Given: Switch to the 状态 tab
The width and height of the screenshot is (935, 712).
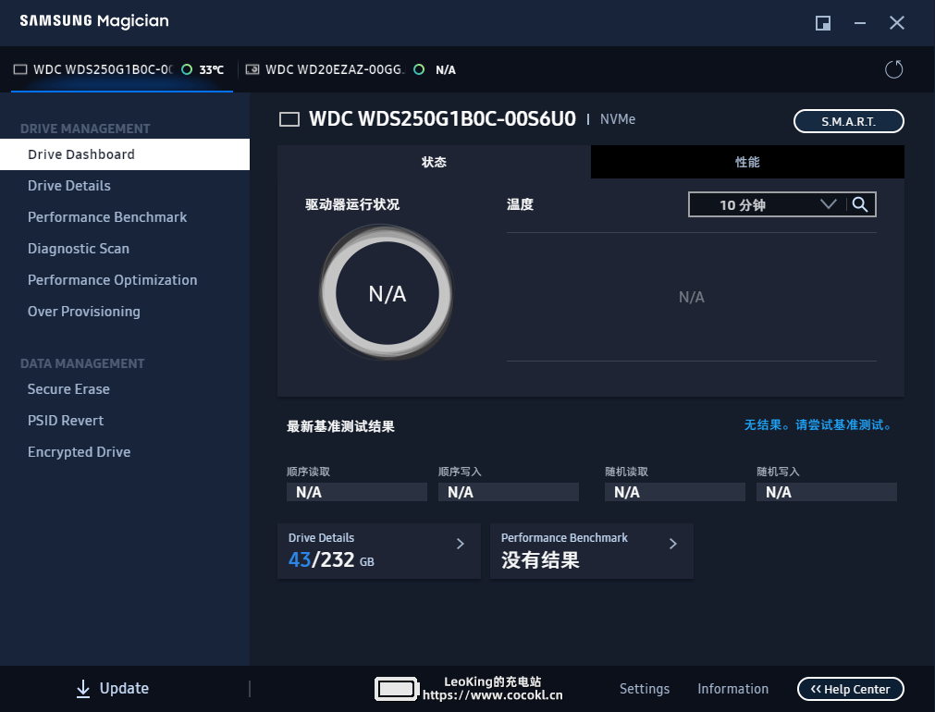Looking at the screenshot, I should pyautogui.click(x=434, y=162).
